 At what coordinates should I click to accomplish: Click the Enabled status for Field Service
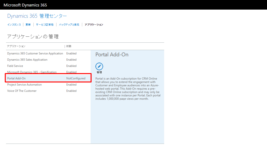tap(71, 66)
